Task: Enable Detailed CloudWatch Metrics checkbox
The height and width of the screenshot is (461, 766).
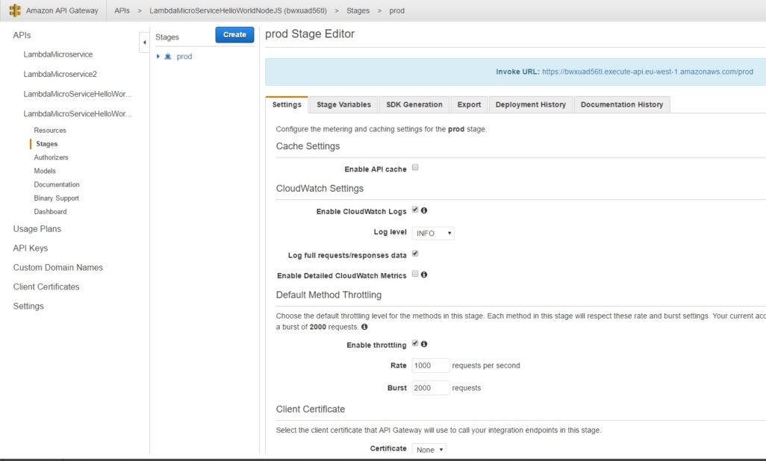Action: point(415,274)
